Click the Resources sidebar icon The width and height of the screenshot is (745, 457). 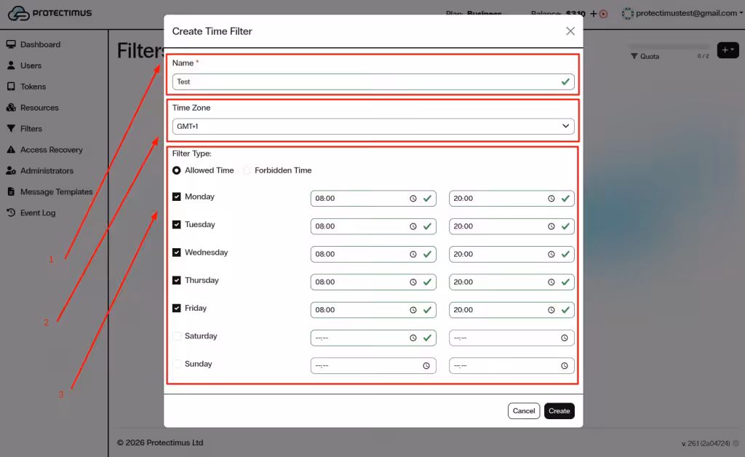[11, 108]
